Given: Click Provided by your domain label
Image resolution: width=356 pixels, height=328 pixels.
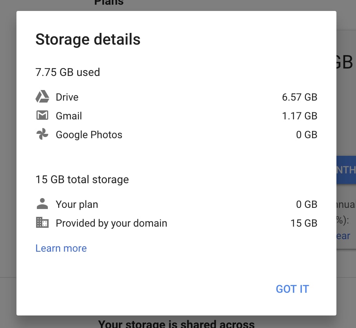Looking at the screenshot, I should tap(111, 223).
